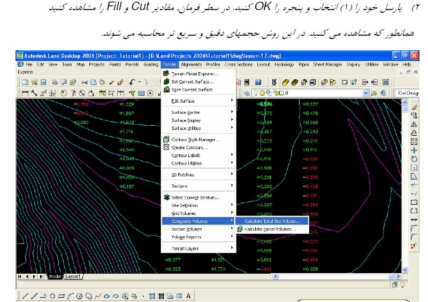Select the Arc draw tool

(x=71, y=296)
